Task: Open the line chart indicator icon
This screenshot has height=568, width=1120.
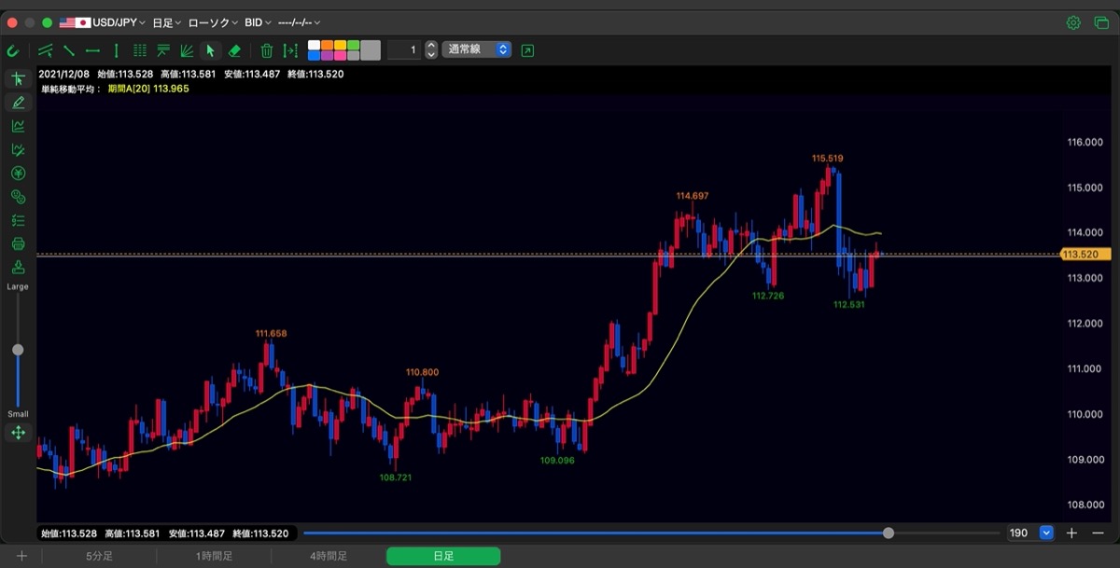Action: pyautogui.click(x=18, y=126)
